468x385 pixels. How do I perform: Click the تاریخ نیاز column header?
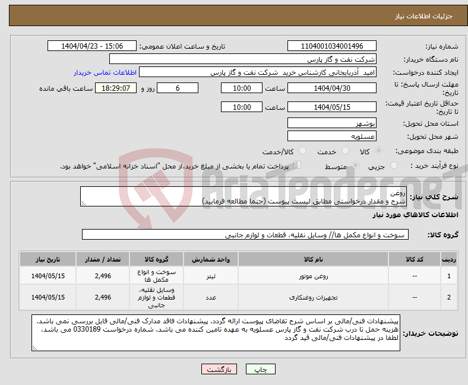pyautogui.click(x=48, y=259)
